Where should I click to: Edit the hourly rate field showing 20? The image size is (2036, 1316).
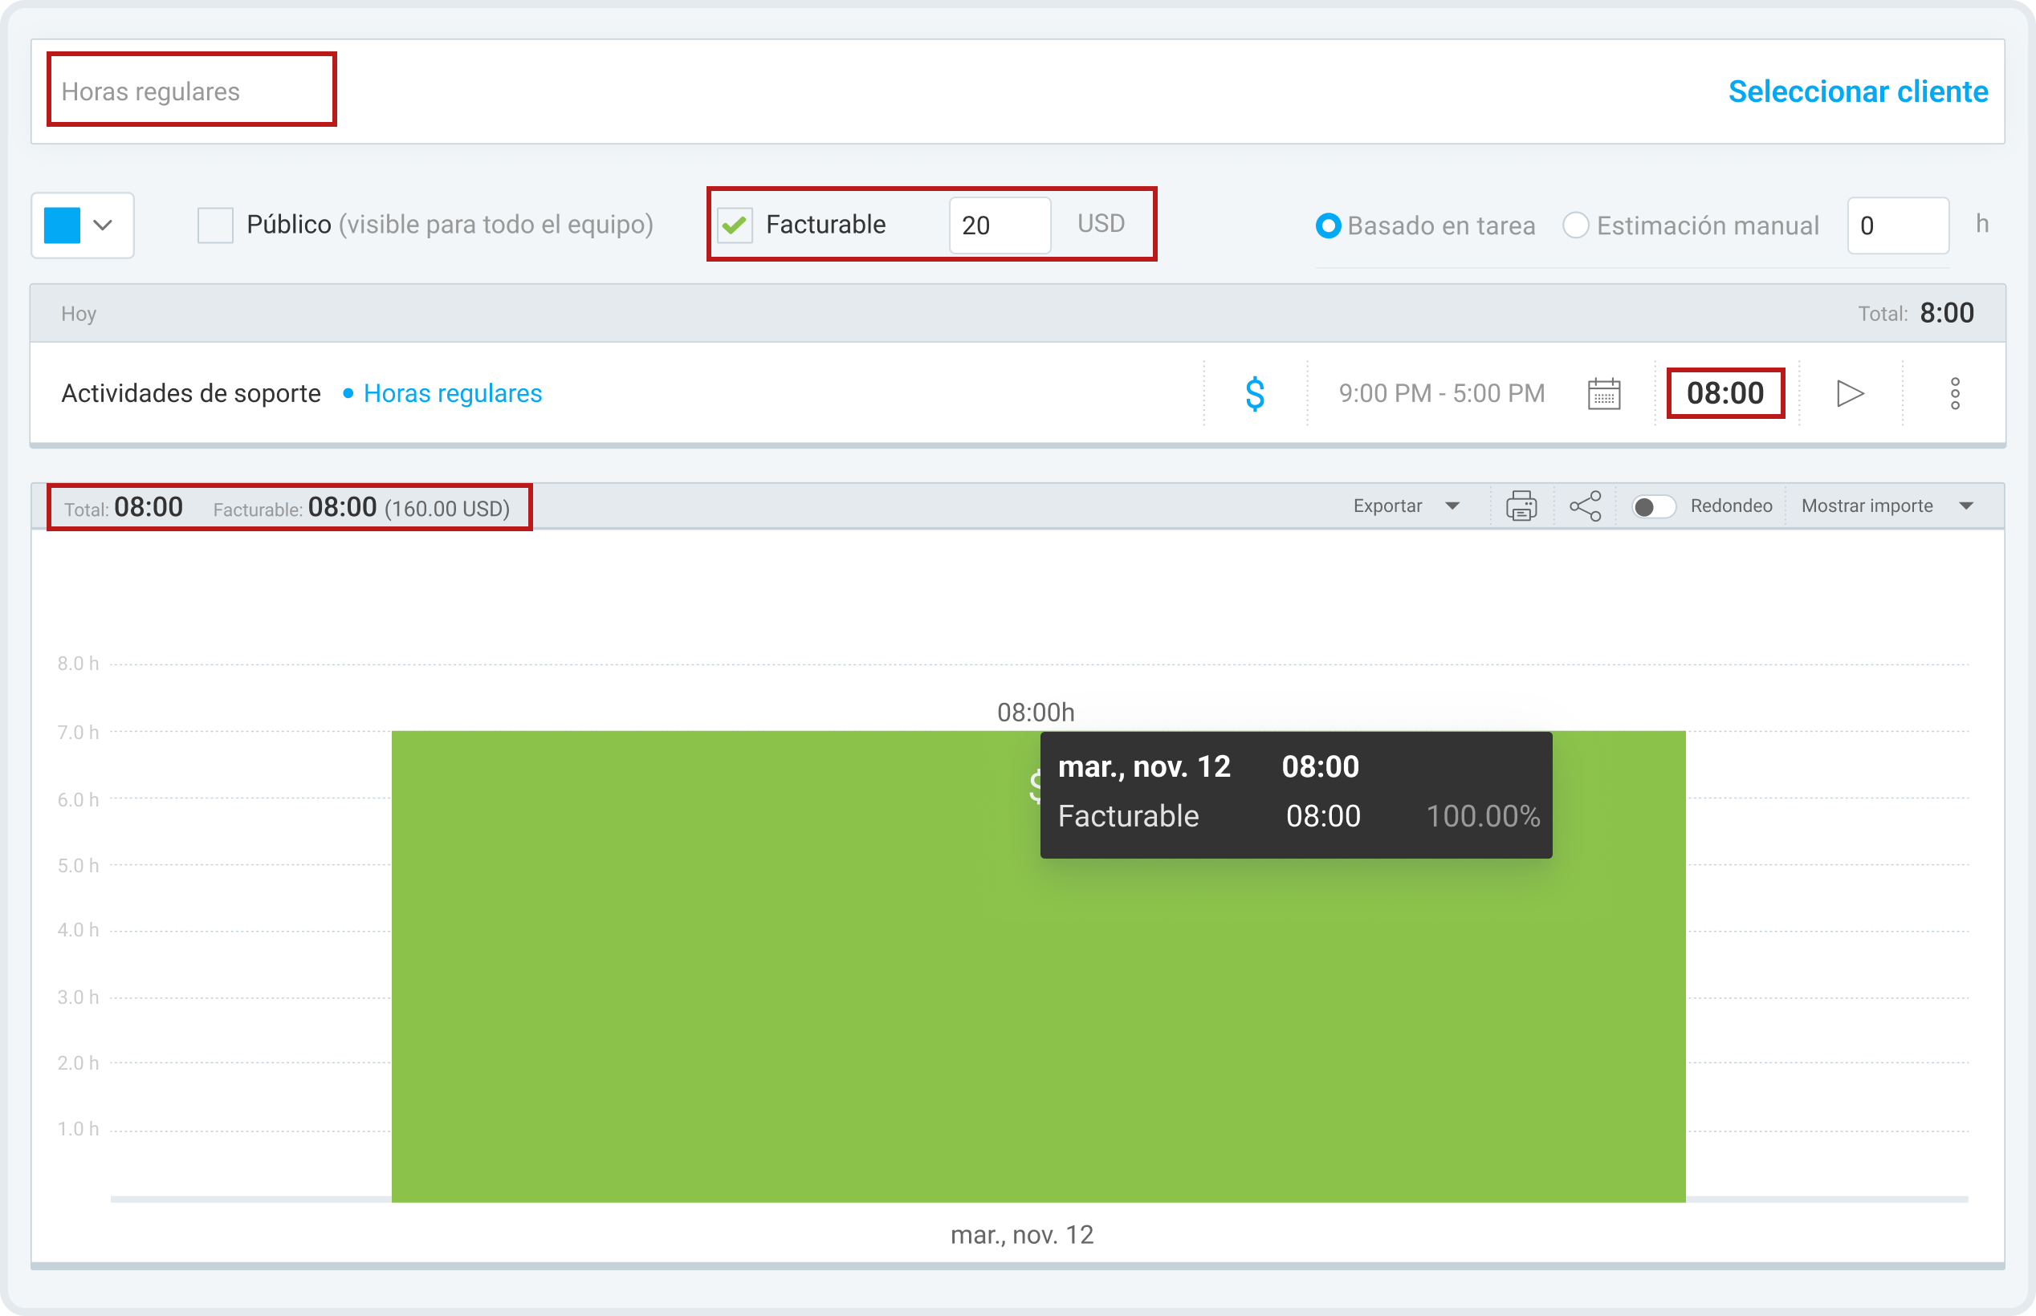click(x=1000, y=225)
